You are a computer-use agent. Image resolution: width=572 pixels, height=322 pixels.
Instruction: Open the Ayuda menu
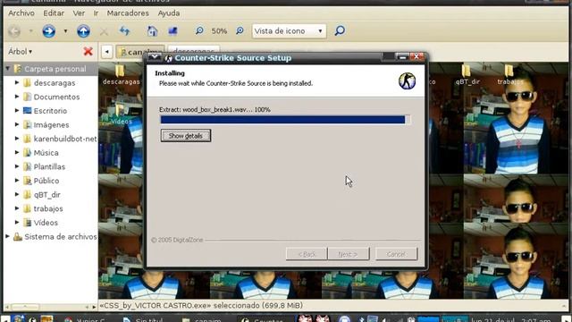[x=169, y=13]
